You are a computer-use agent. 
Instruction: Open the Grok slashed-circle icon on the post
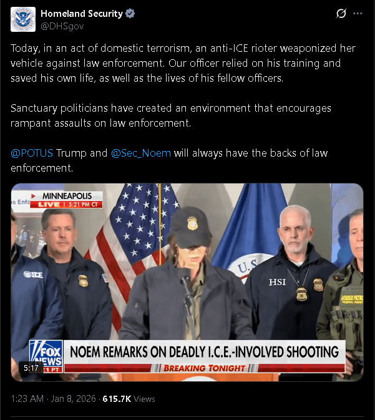(341, 13)
